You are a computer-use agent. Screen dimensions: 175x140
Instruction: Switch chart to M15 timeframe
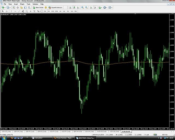click(x=53, y=11)
